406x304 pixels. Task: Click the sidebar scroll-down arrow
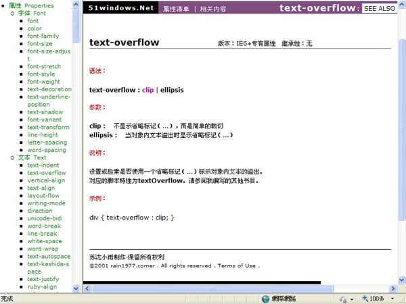pos(76,288)
